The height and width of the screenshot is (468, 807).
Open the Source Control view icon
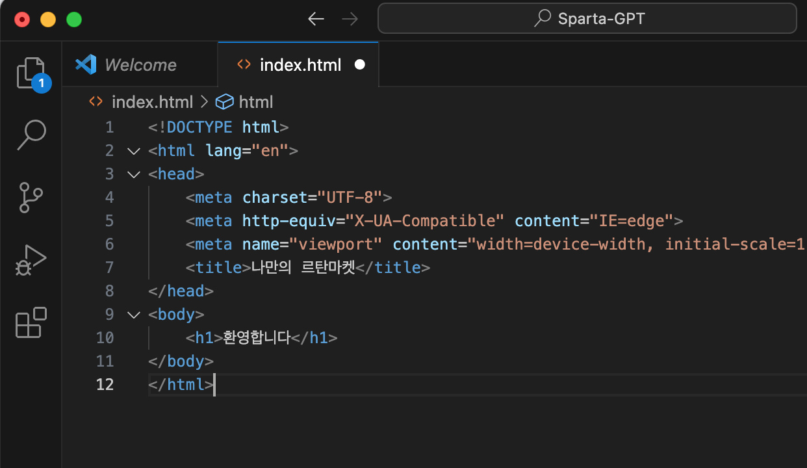(x=31, y=197)
